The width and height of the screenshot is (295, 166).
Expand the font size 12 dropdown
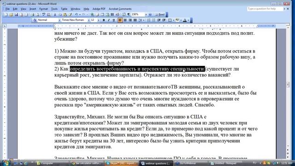(98, 20)
